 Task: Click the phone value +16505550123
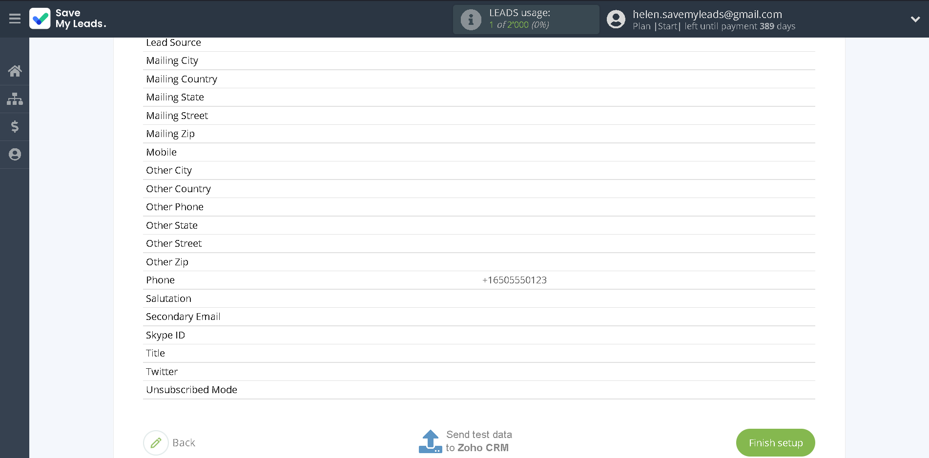click(x=514, y=280)
